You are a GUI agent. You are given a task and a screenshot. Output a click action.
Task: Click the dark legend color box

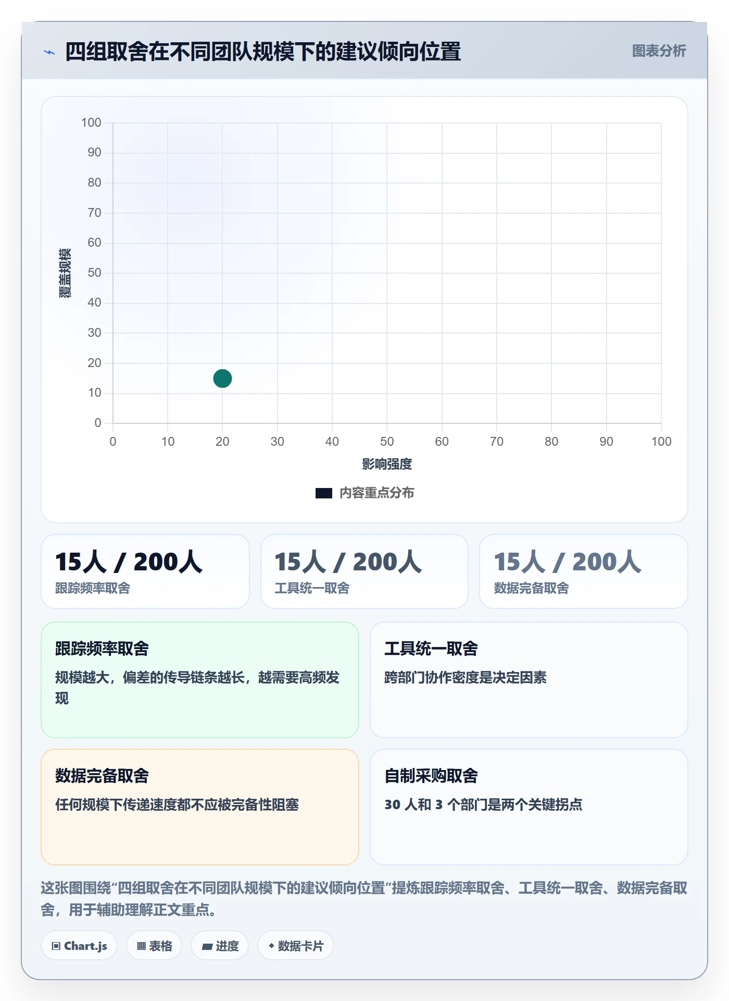pos(324,493)
